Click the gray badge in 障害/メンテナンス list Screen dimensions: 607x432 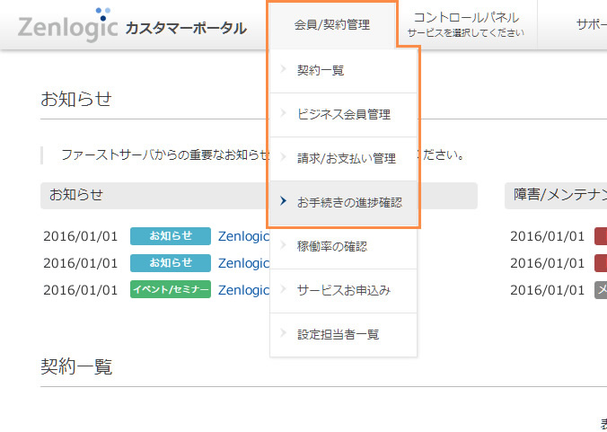[x=601, y=289]
